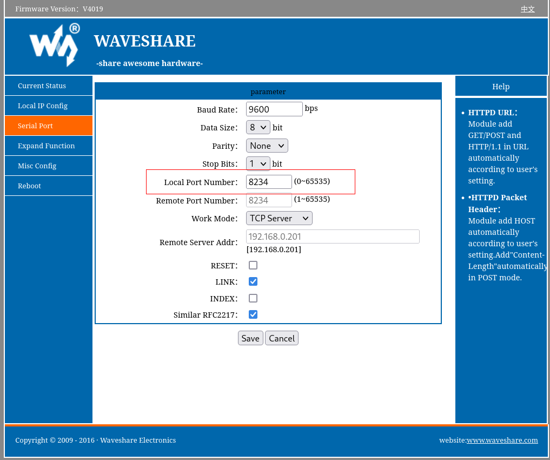Image resolution: width=550 pixels, height=460 pixels.
Task: Open the Data Size dropdown
Action: [x=258, y=127]
